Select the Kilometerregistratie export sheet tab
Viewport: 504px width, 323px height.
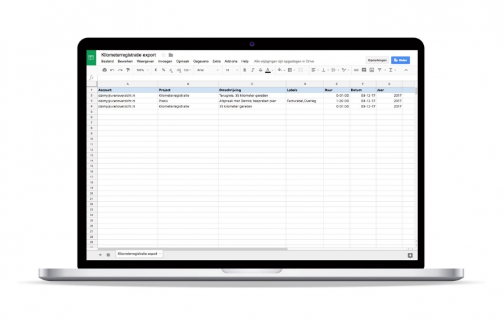click(139, 254)
